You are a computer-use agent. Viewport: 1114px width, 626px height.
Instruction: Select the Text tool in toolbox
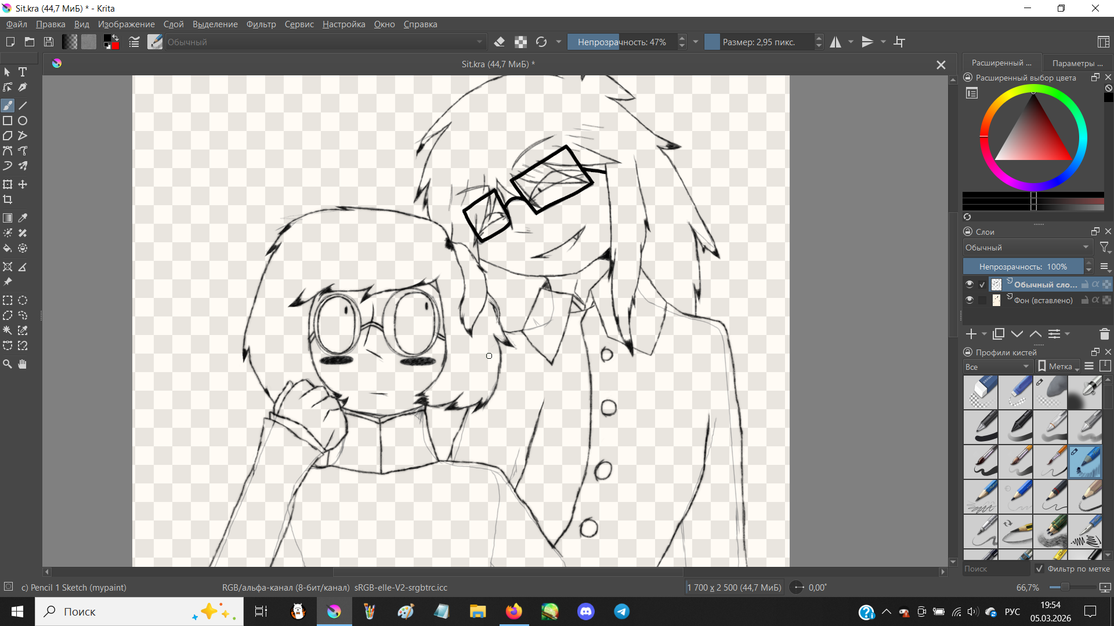pos(23,72)
